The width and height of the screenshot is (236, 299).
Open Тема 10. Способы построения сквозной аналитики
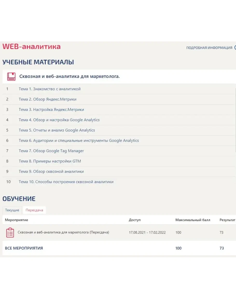66,182
